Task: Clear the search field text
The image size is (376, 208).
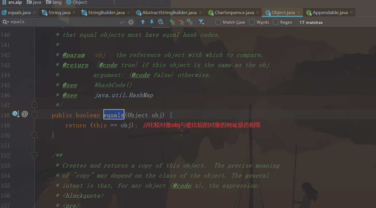Action: [x=131, y=22]
